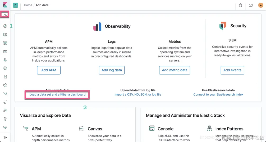Open the APM card in Visualize and Explore Data
The width and height of the screenshot is (266, 142).
(x=36, y=129)
